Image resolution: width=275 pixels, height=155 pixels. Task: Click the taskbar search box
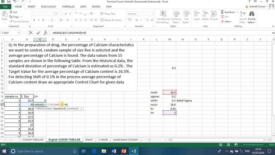[44, 151]
